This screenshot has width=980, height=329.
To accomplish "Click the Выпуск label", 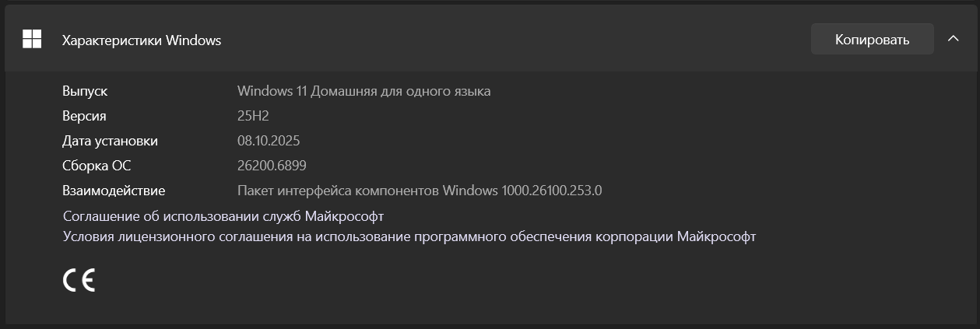I will coord(85,91).
